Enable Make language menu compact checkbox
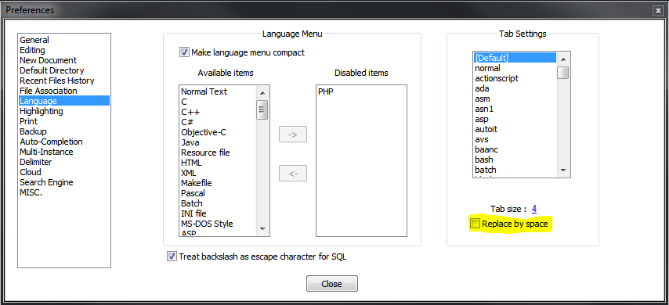Screen dimensions: 669x305 point(184,52)
